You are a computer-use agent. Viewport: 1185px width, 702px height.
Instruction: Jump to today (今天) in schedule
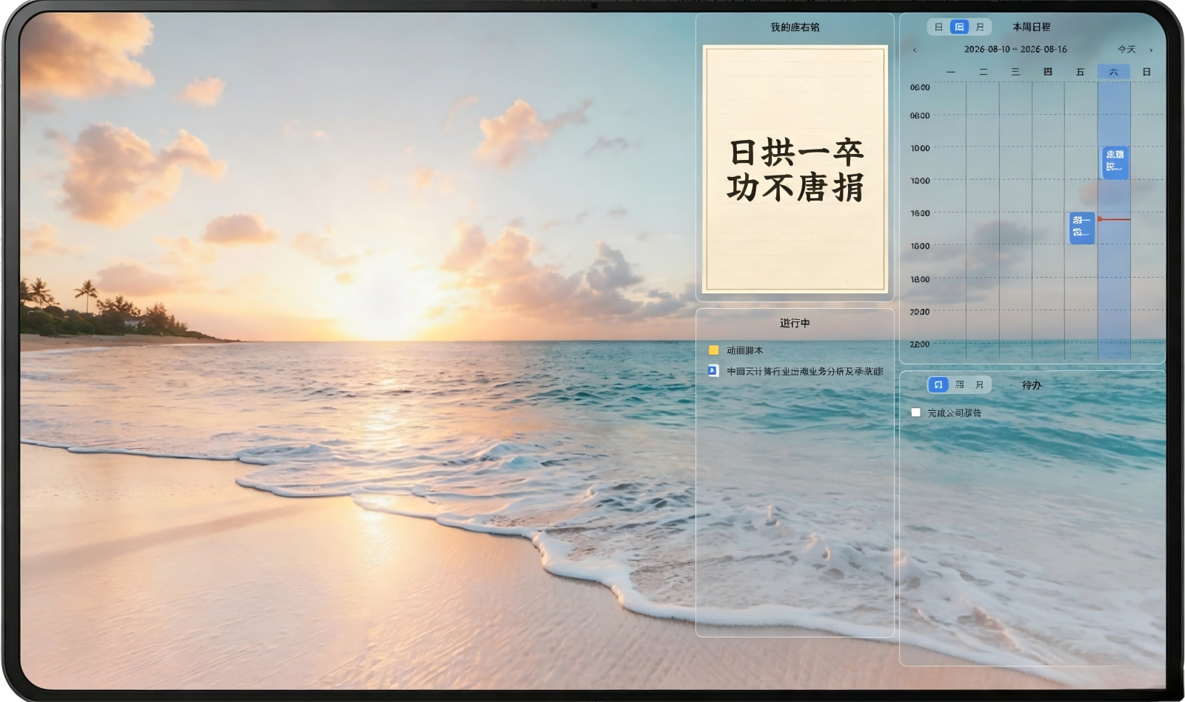(1126, 50)
